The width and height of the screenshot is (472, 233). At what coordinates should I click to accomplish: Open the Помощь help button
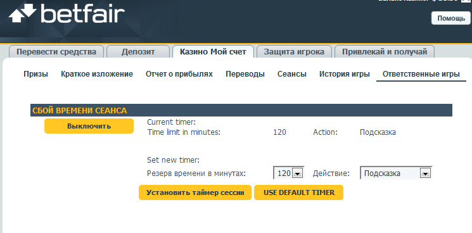450,18
